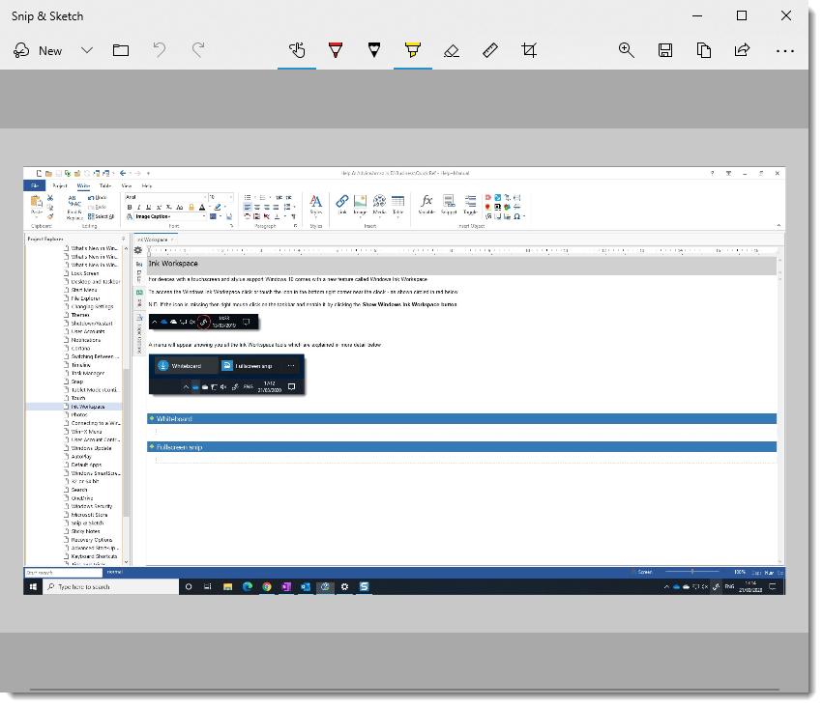The width and height of the screenshot is (823, 707).
Task: Undo the last annotation
Action: [x=160, y=50]
